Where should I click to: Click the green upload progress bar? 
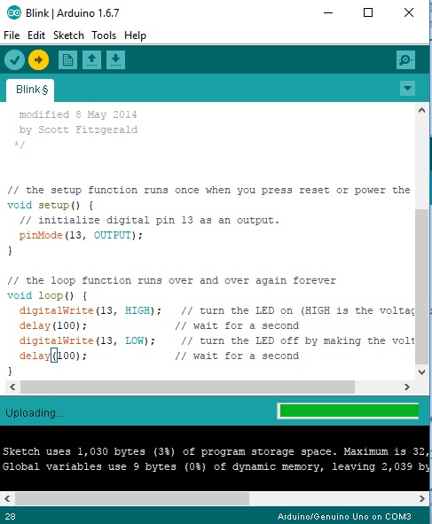point(349,411)
